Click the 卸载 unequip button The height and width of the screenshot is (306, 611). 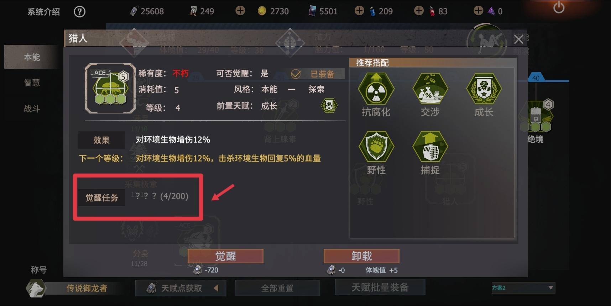pyautogui.click(x=361, y=256)
